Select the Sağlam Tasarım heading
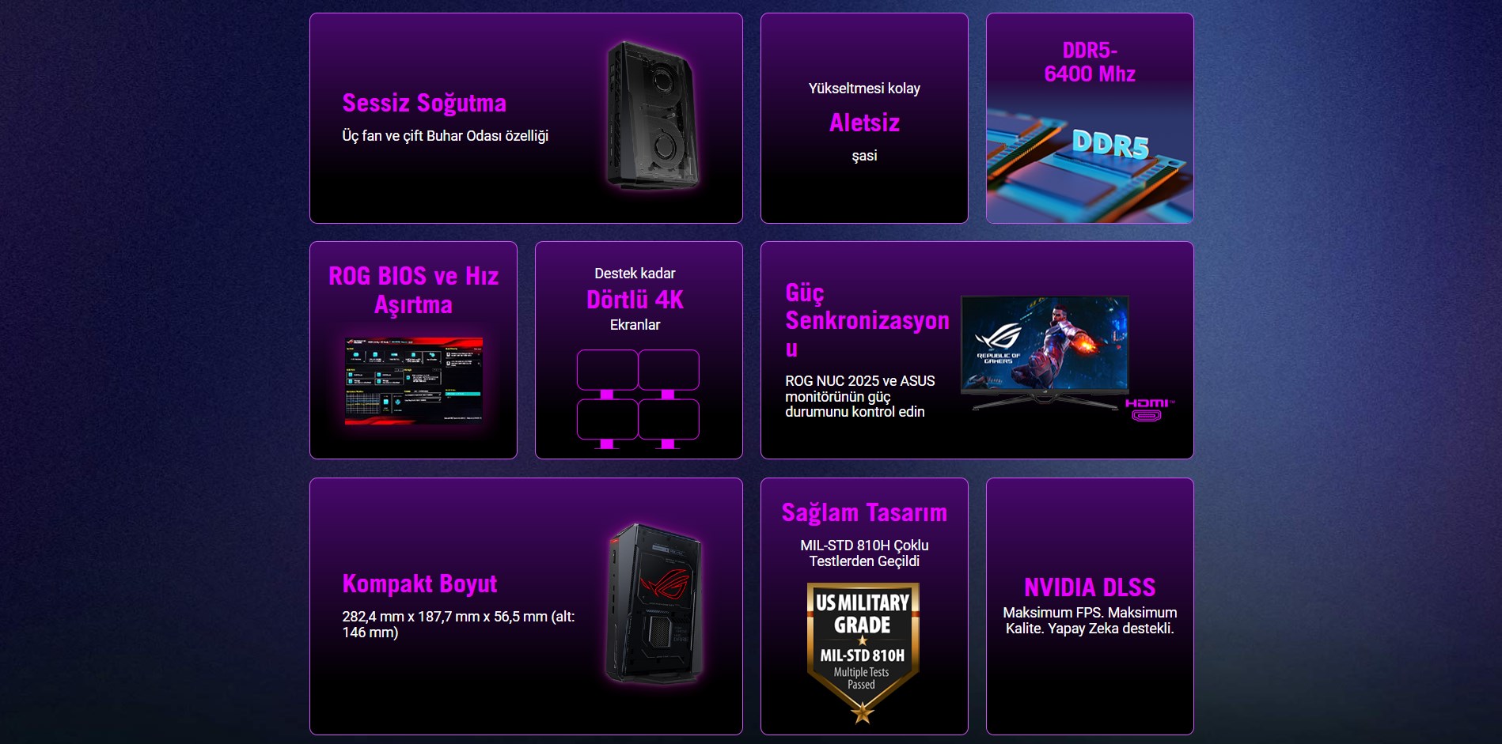This screenshot has width=1502, height=744. [864, 512]
